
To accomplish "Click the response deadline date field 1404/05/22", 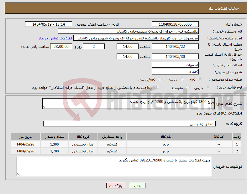I will [x=175, y=46].
